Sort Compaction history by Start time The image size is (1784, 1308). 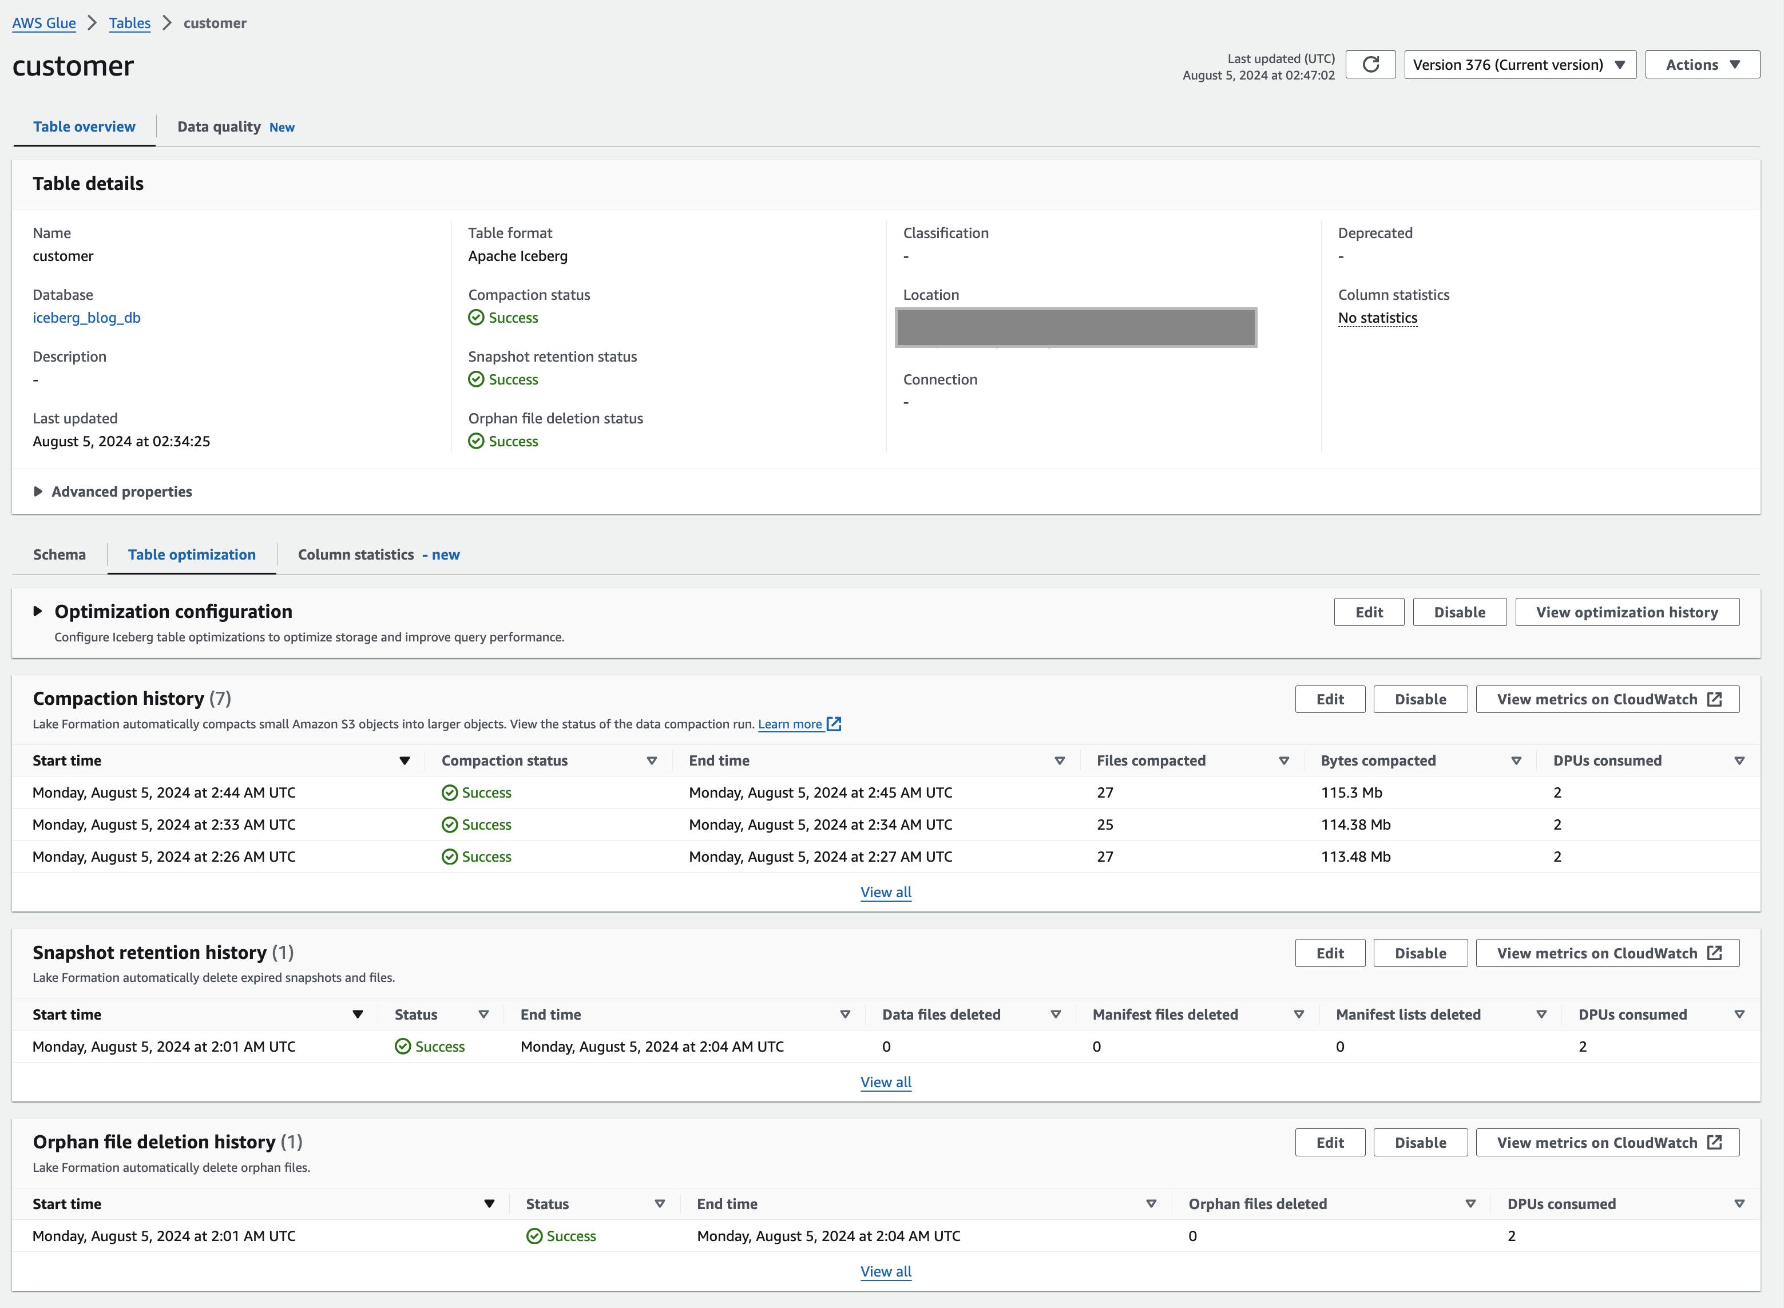pos(405,761)
